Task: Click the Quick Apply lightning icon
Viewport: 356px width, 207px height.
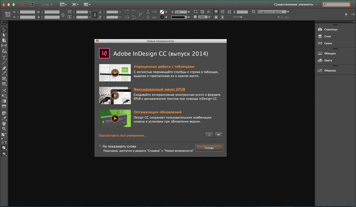Action: (x=346, y=14)
